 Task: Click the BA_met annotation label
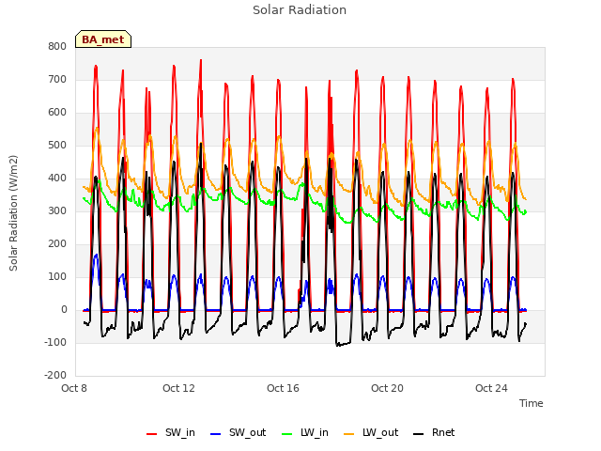(x=103, y=39)
